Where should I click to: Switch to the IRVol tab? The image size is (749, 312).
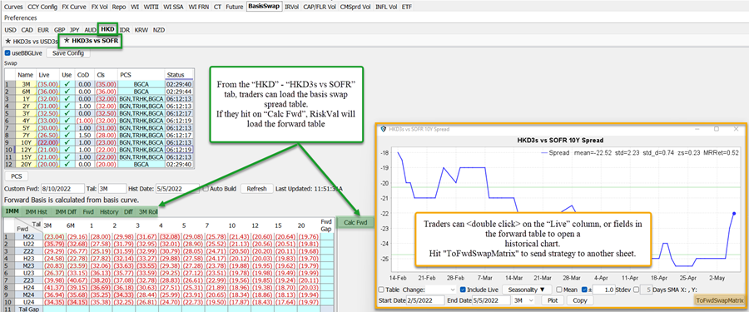(x=291, y=7)
